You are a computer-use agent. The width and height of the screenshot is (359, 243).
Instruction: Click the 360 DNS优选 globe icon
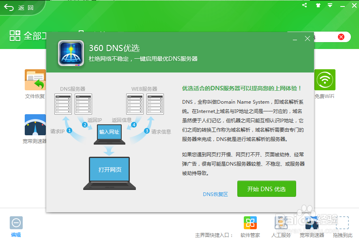71,53
